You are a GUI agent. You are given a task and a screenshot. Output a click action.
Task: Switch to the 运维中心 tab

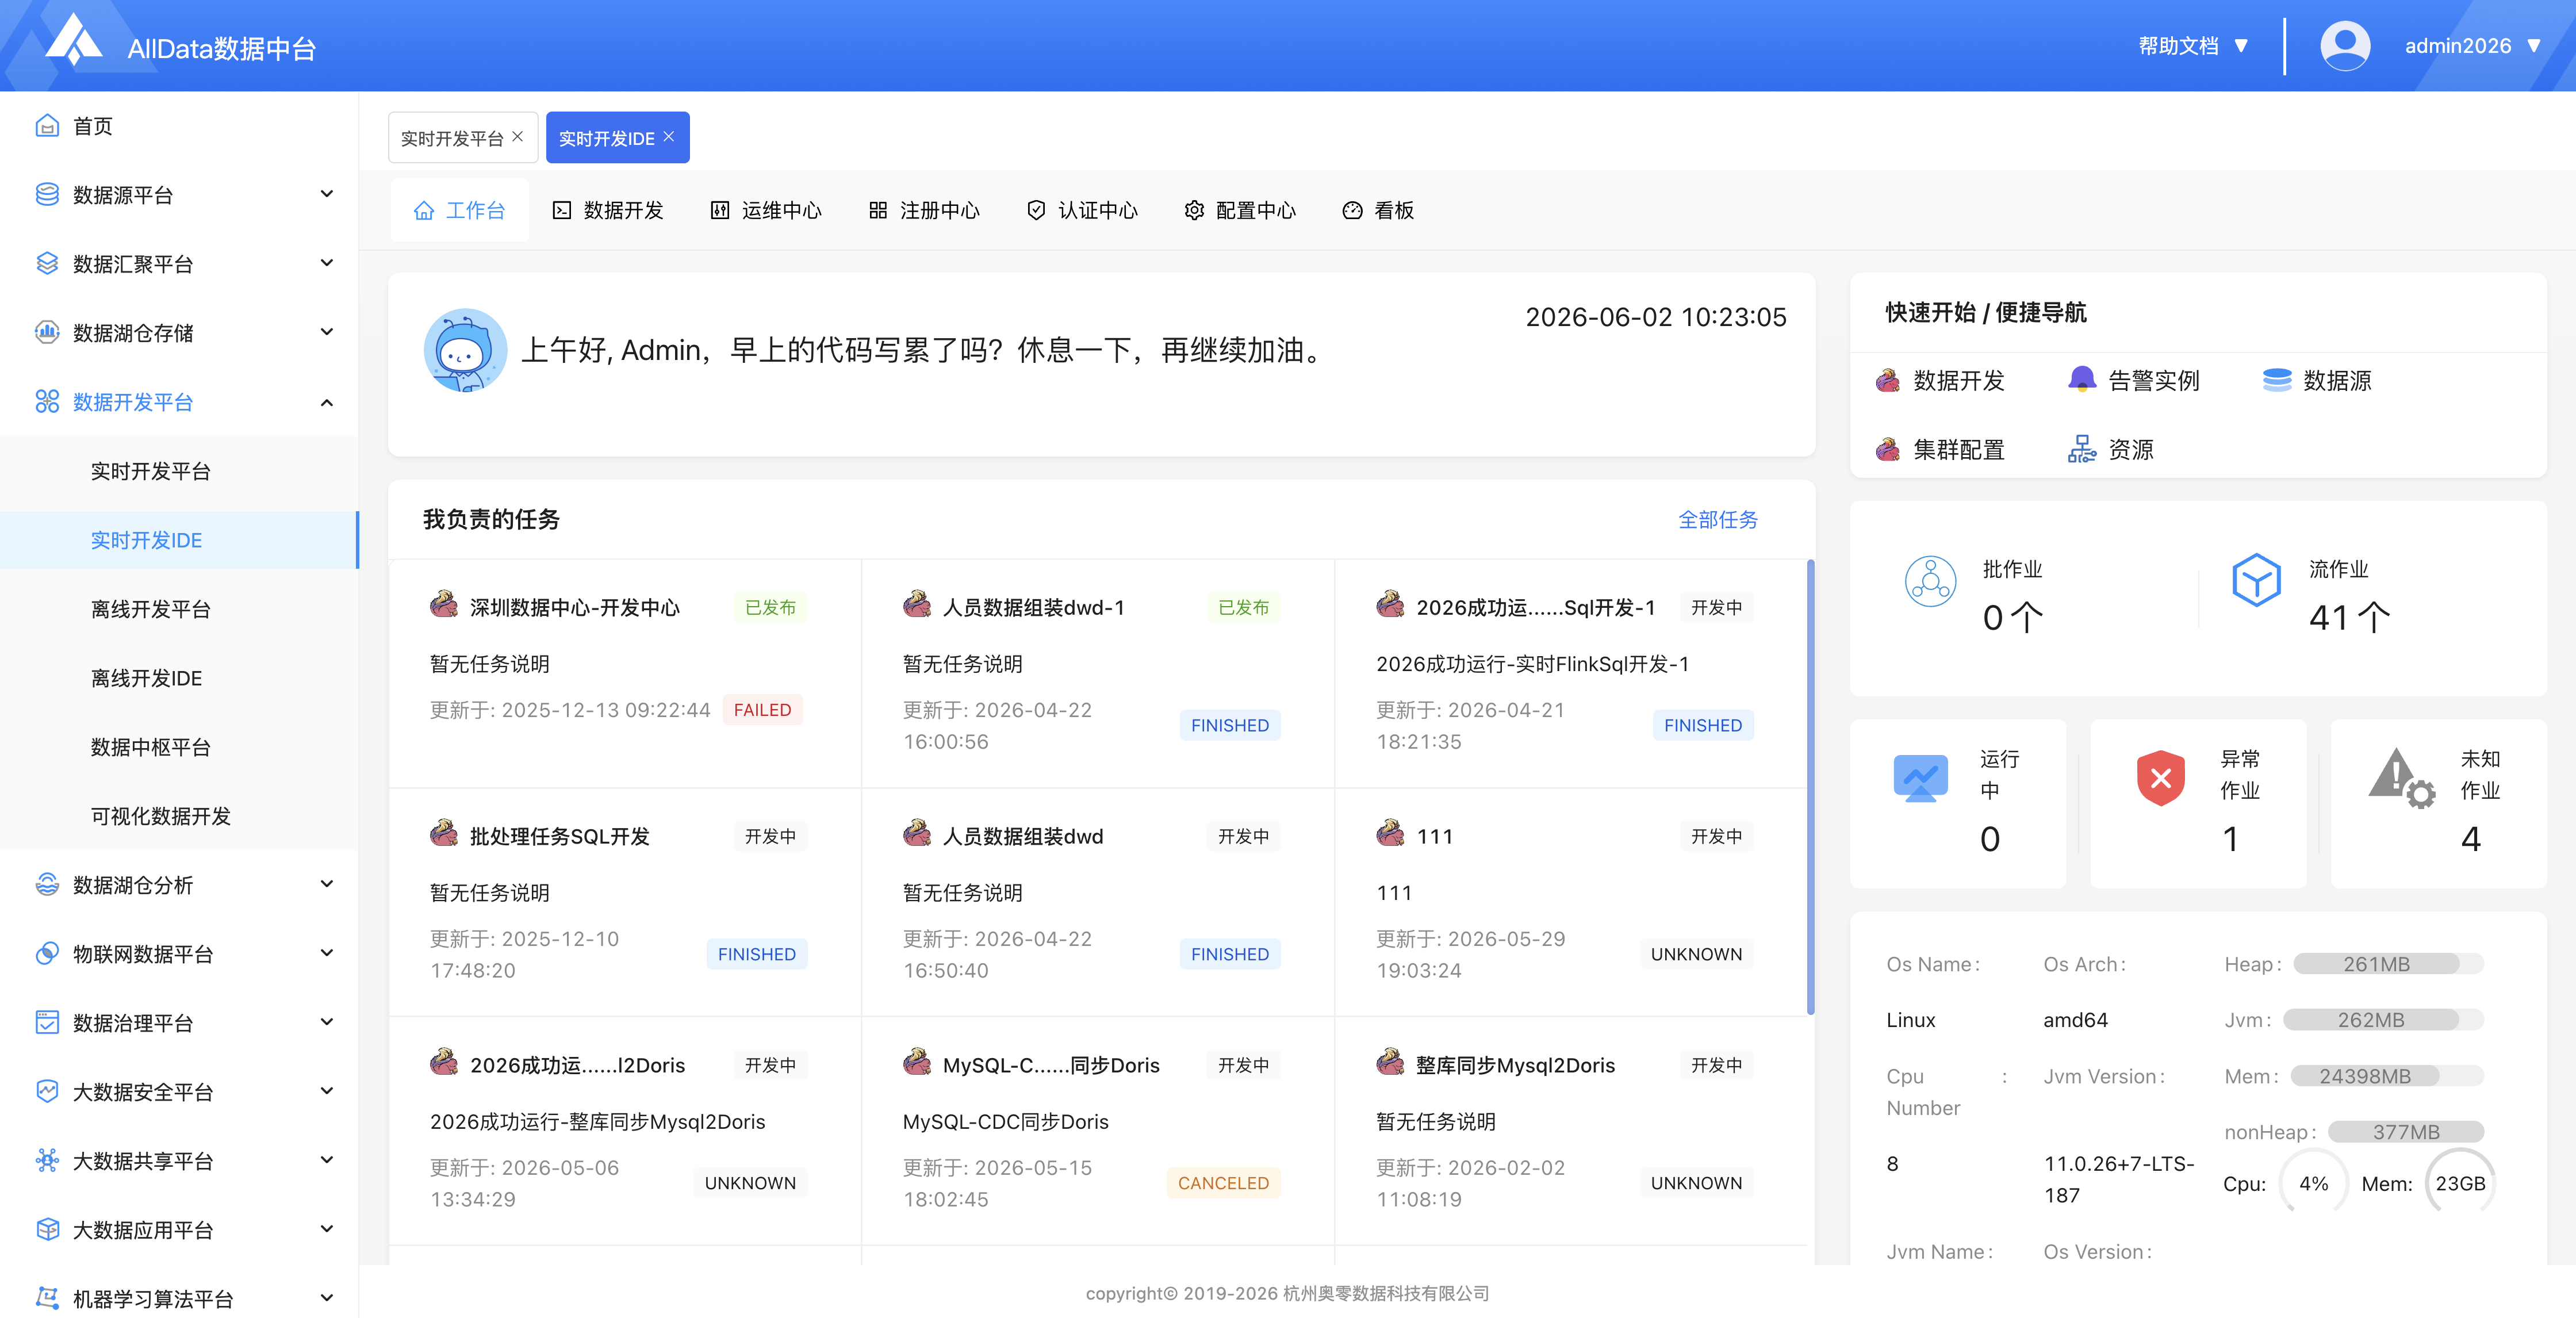coord(766,210)
